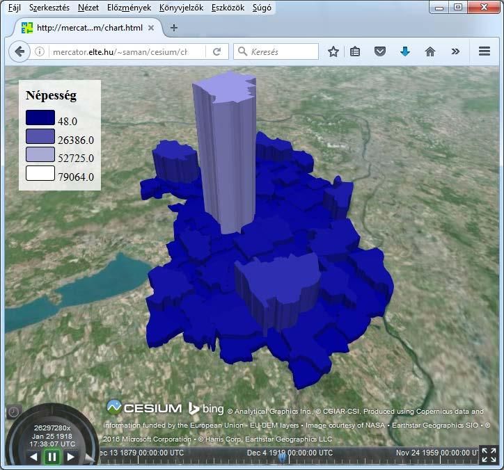Click the Cesium clock real-time icon
The height and width of the screenshot is (470, 504).
[13, 412]
